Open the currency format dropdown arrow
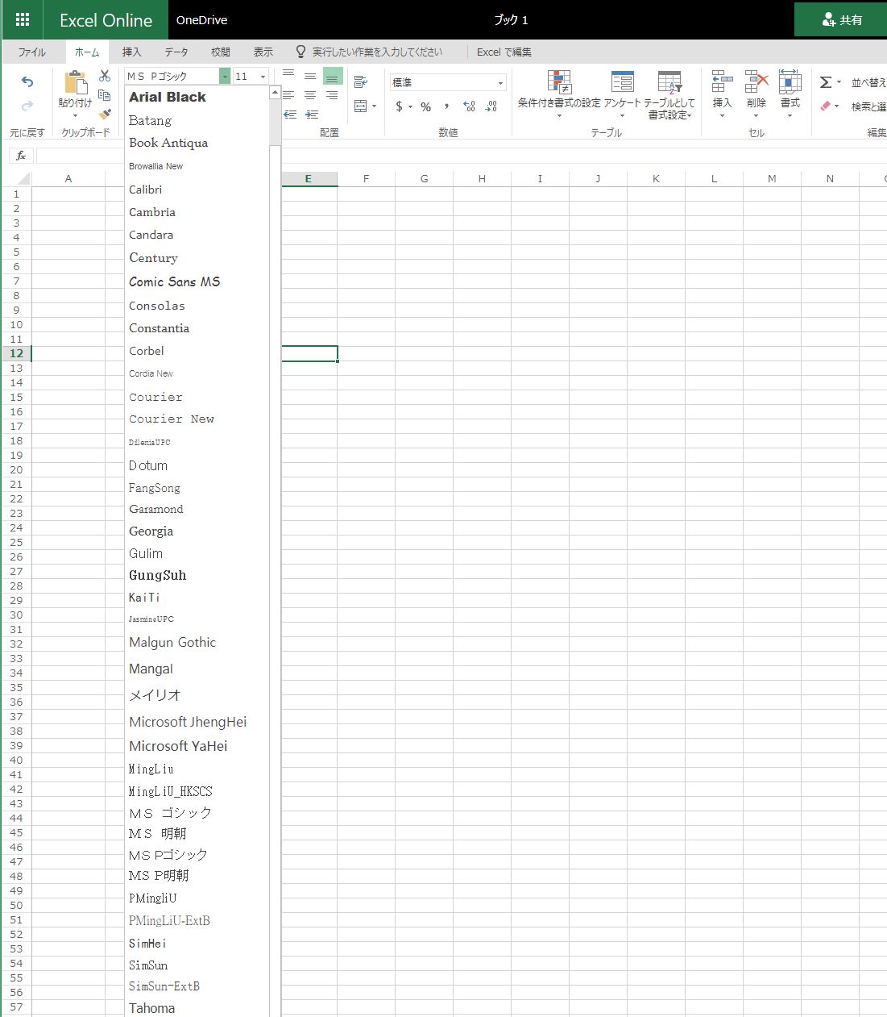Screen dimensions: 887x1017 pos(410,106)
